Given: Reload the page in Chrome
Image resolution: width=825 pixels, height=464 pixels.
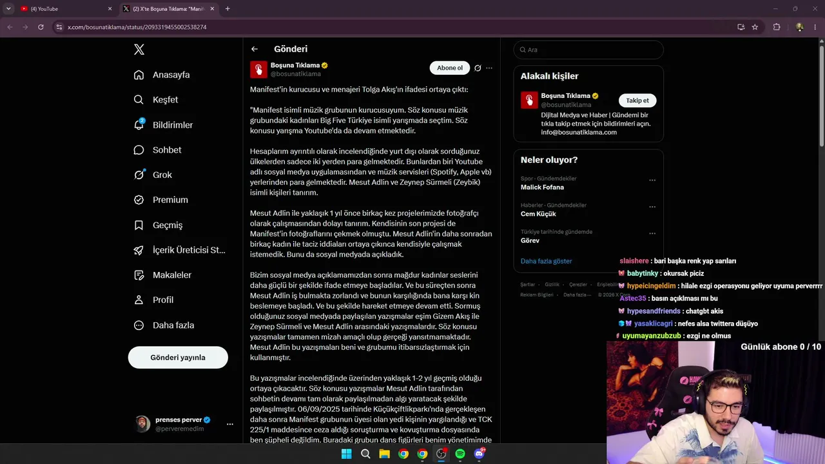Looking at the screenshot, I should click(41, 27).
